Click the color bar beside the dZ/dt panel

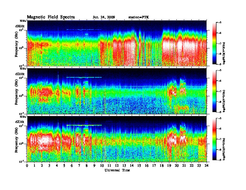click(x=214, y=139)
